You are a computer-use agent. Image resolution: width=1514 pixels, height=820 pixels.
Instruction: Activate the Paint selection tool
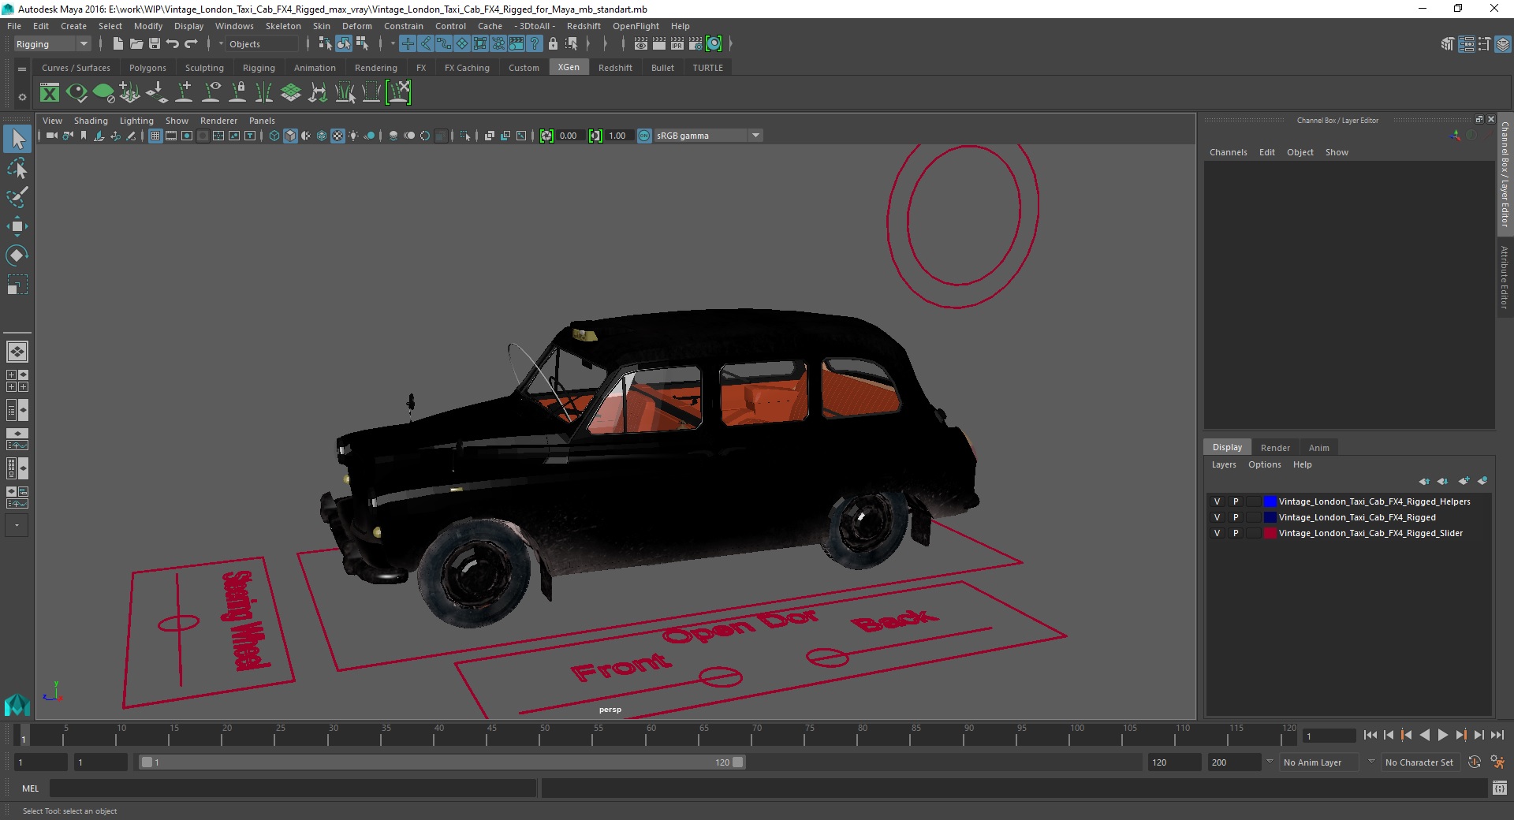pyautogui.click(x=17, y=197)
